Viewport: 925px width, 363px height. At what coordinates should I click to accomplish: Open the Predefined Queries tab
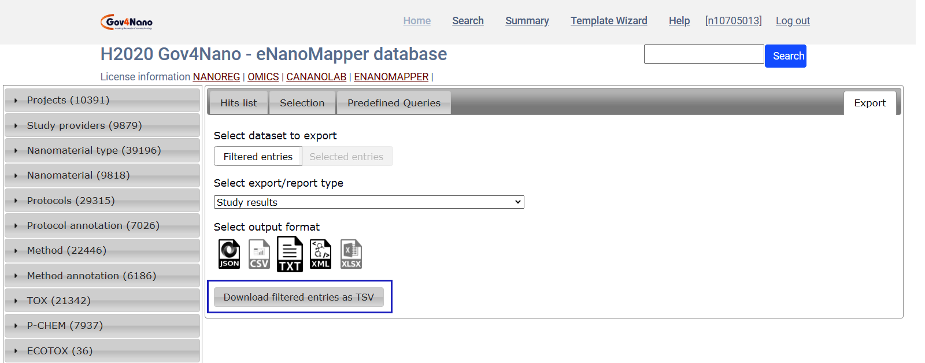click(394, 103)
